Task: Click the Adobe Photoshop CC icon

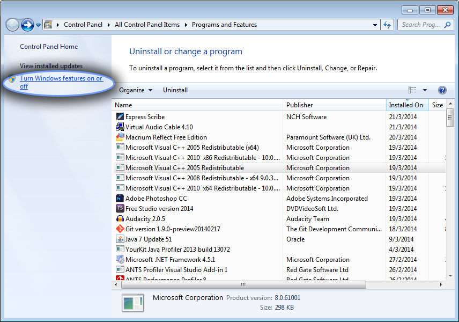Action: pos(120,199)
